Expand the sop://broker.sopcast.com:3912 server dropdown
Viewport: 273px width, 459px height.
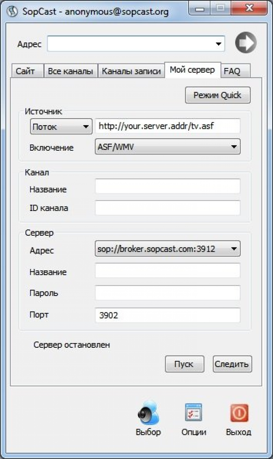(167, 249)
